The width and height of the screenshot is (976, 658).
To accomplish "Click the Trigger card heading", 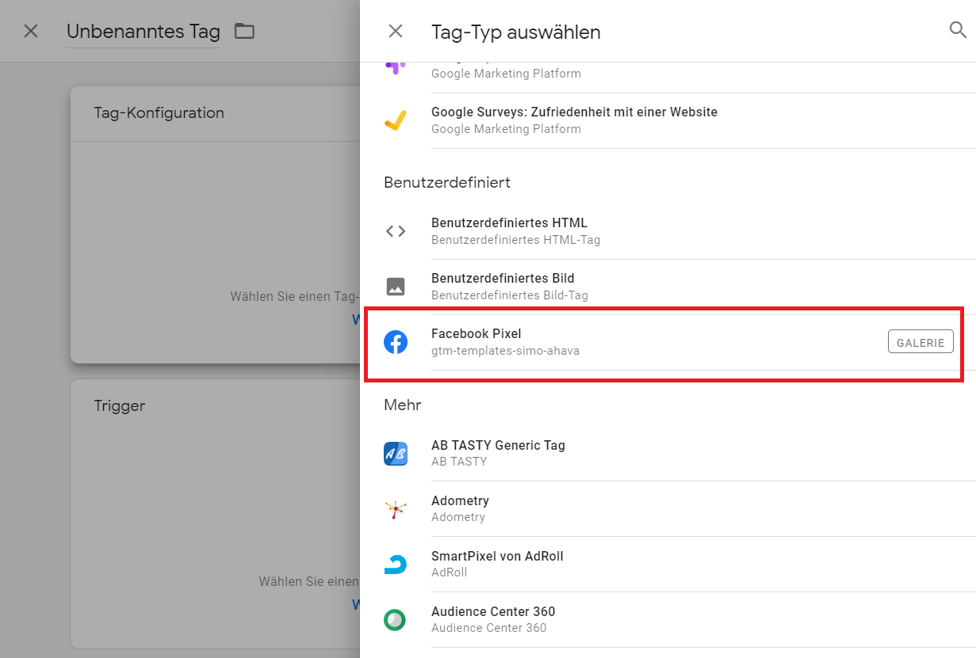I will [119, 405].
